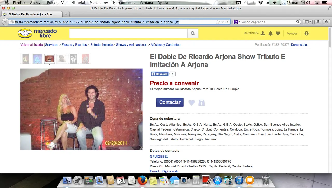Image resolution: width=332 pixels, height=188 pixels.
Task: Open Servicios breadcrumb link
Action: pyautogui.click(x=52, y=45)
